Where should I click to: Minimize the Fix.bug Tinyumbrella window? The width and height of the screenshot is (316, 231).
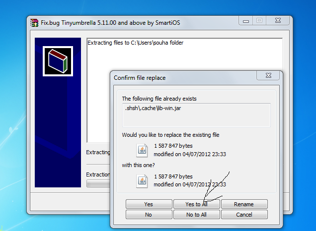tap(245, 21)
